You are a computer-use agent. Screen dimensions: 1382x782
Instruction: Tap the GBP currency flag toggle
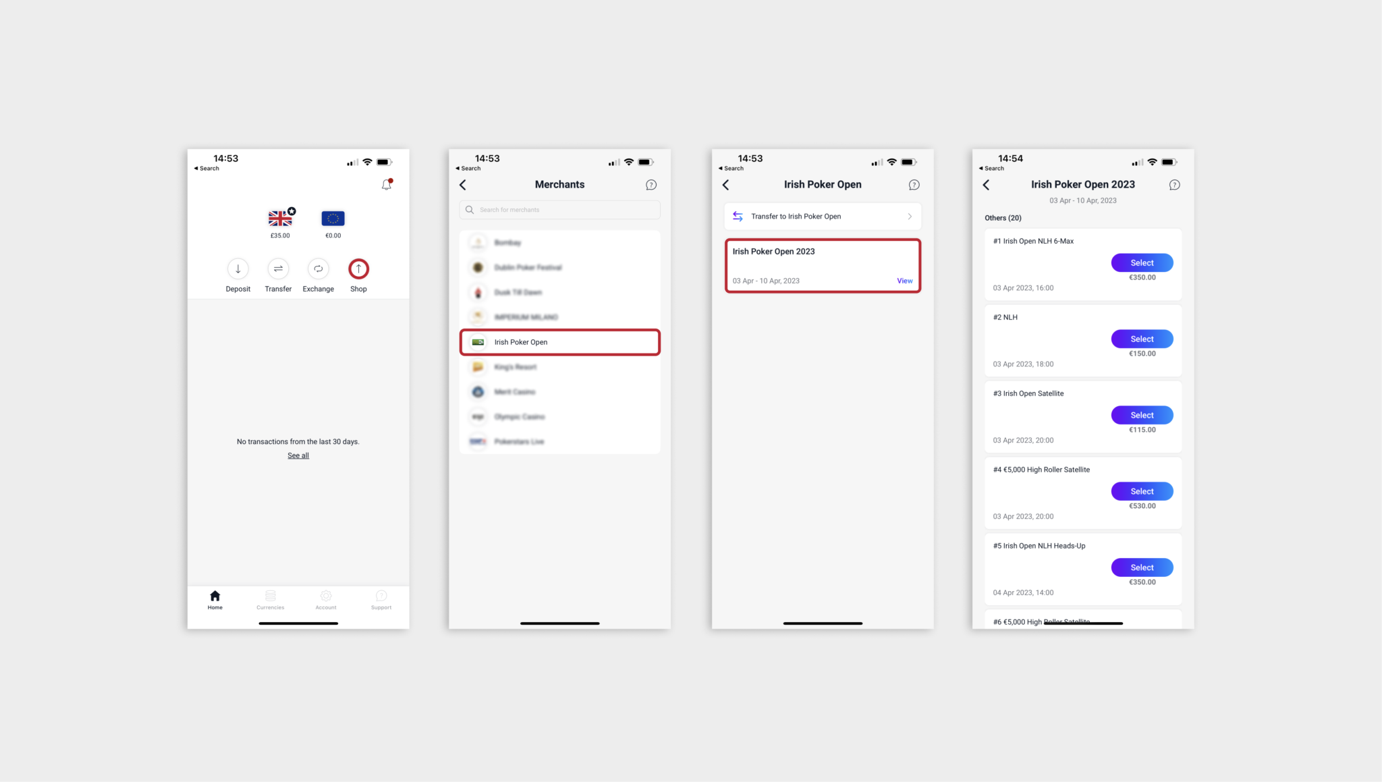click(280, 219)
